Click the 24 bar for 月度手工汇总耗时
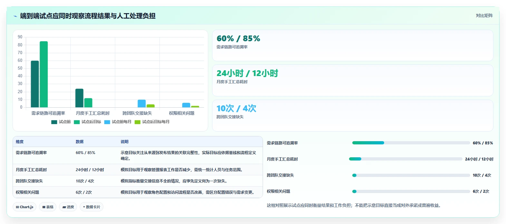The image size is (506, 224). point(79,98)
